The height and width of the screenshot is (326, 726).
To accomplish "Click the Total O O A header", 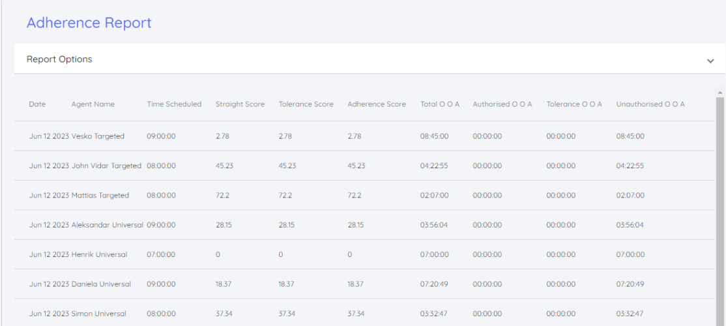I will [439, 104].
